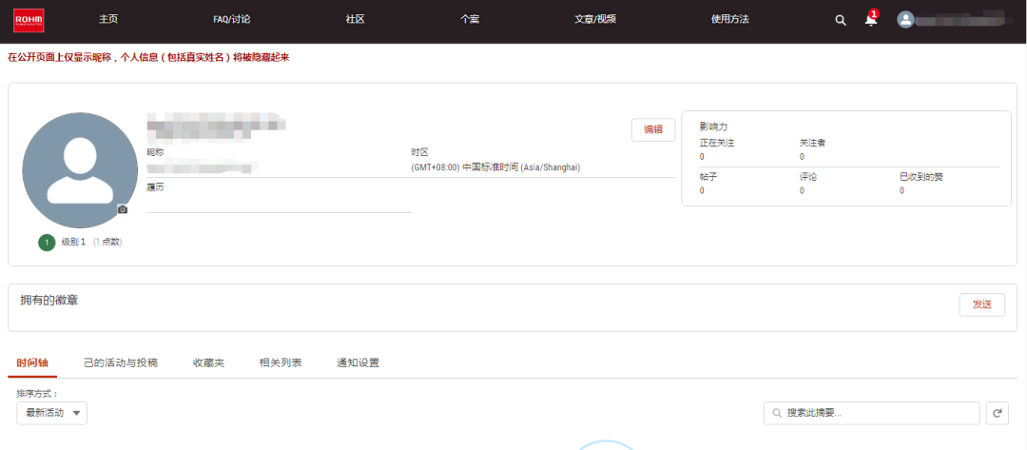Open 个室 menu item

(470, 20)
